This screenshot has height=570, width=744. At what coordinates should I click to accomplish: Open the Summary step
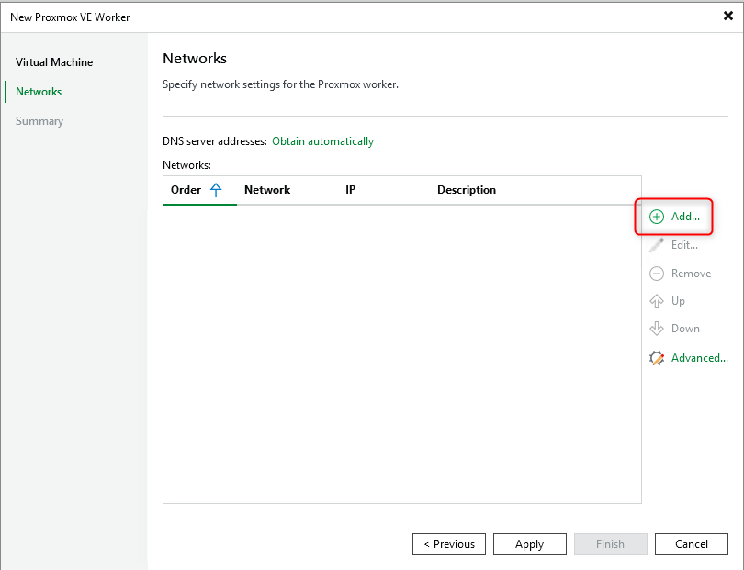pyautogui.click(x=40, y=120)
